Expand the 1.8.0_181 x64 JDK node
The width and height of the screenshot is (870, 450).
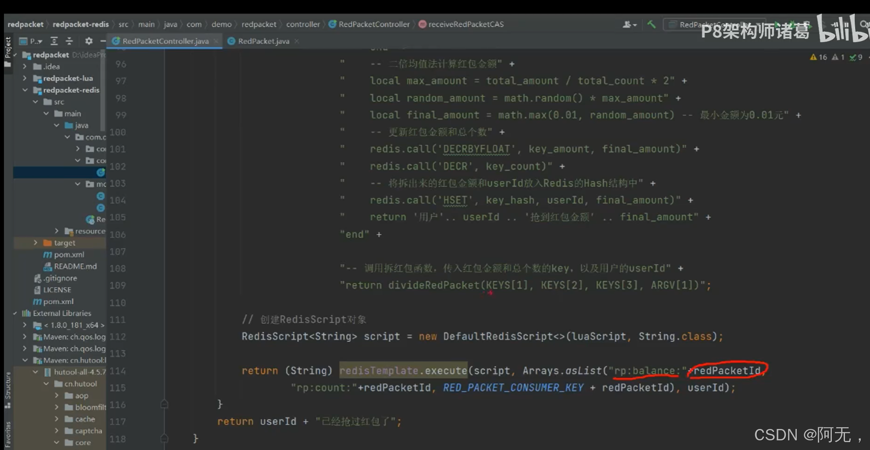tap(25, 325)
